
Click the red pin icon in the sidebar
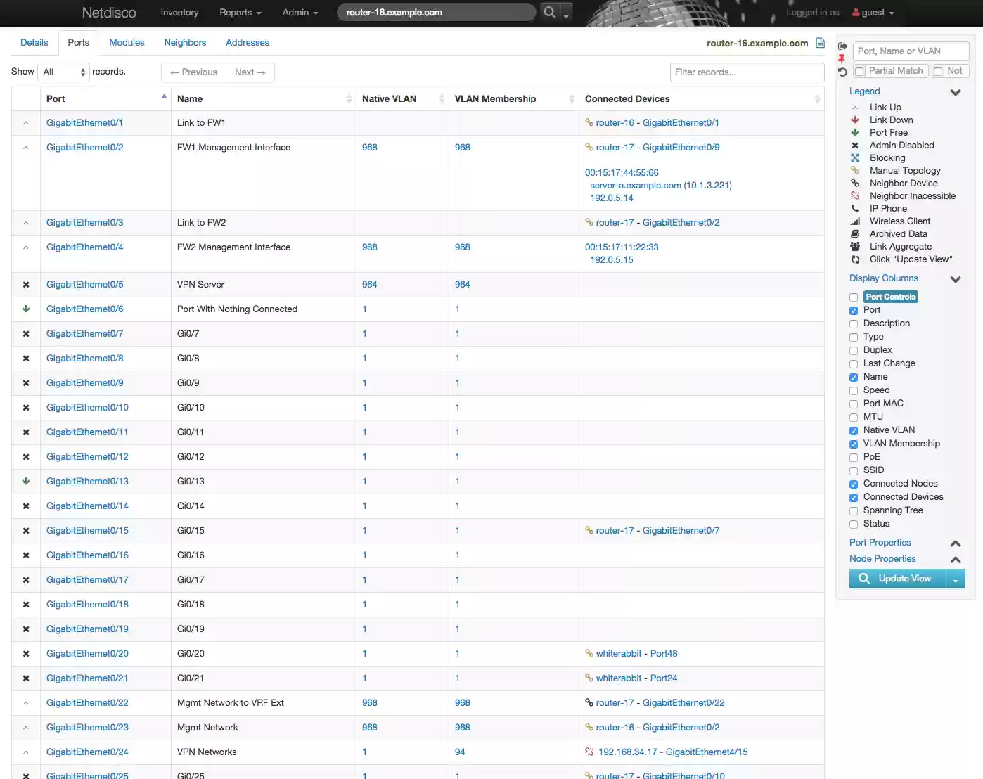click(x=842, y=59)
